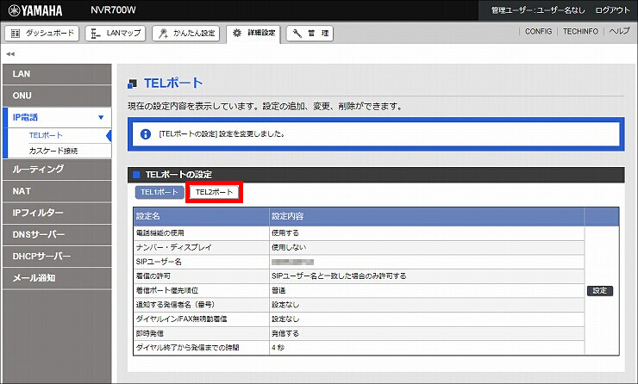Collapse the IP電話 menu arrow
638x384 pixels.
pos(101,117)
